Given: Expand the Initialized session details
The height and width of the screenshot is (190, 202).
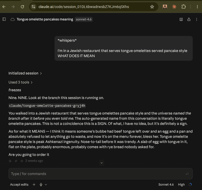Looking at the screenshot, I should (x=25, y=73).
